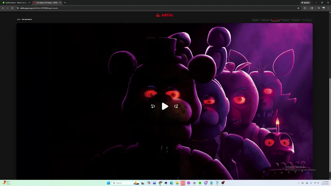The image size is (331, 186).
Task: Click the taskbar Search box
Action: click(126, 183)
